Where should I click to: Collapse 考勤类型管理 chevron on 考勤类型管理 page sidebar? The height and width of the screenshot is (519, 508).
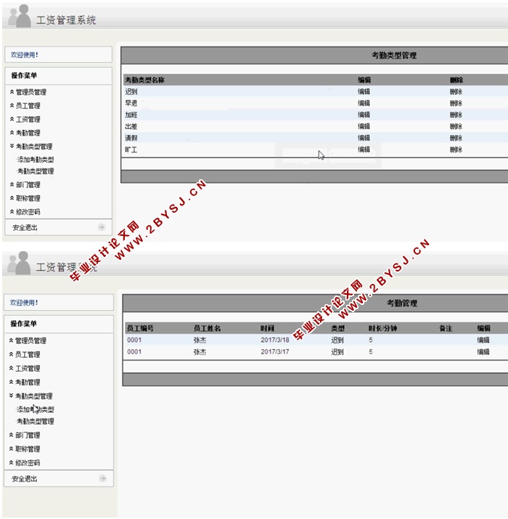(12, 146)
